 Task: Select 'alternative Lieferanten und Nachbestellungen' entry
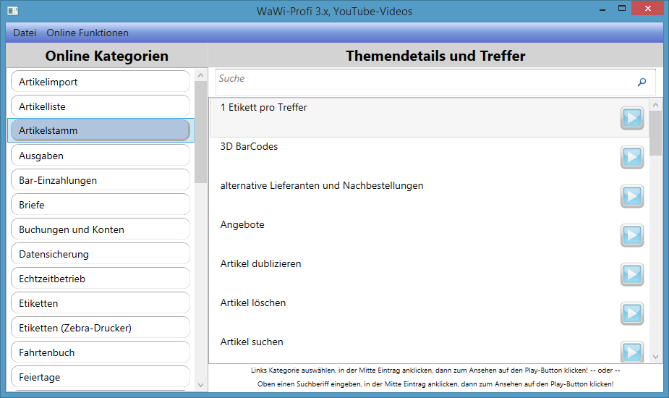[429, 196]
